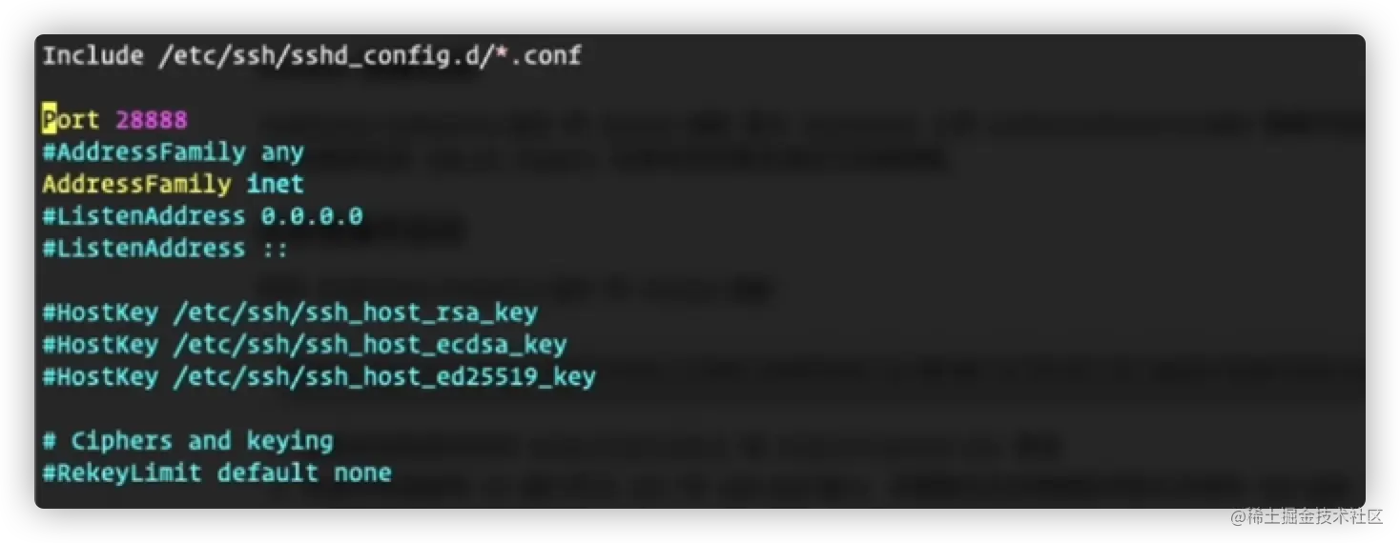1400x543 pixels.
Task: Click the ListenAddress :: line
Action: point(165,248)
